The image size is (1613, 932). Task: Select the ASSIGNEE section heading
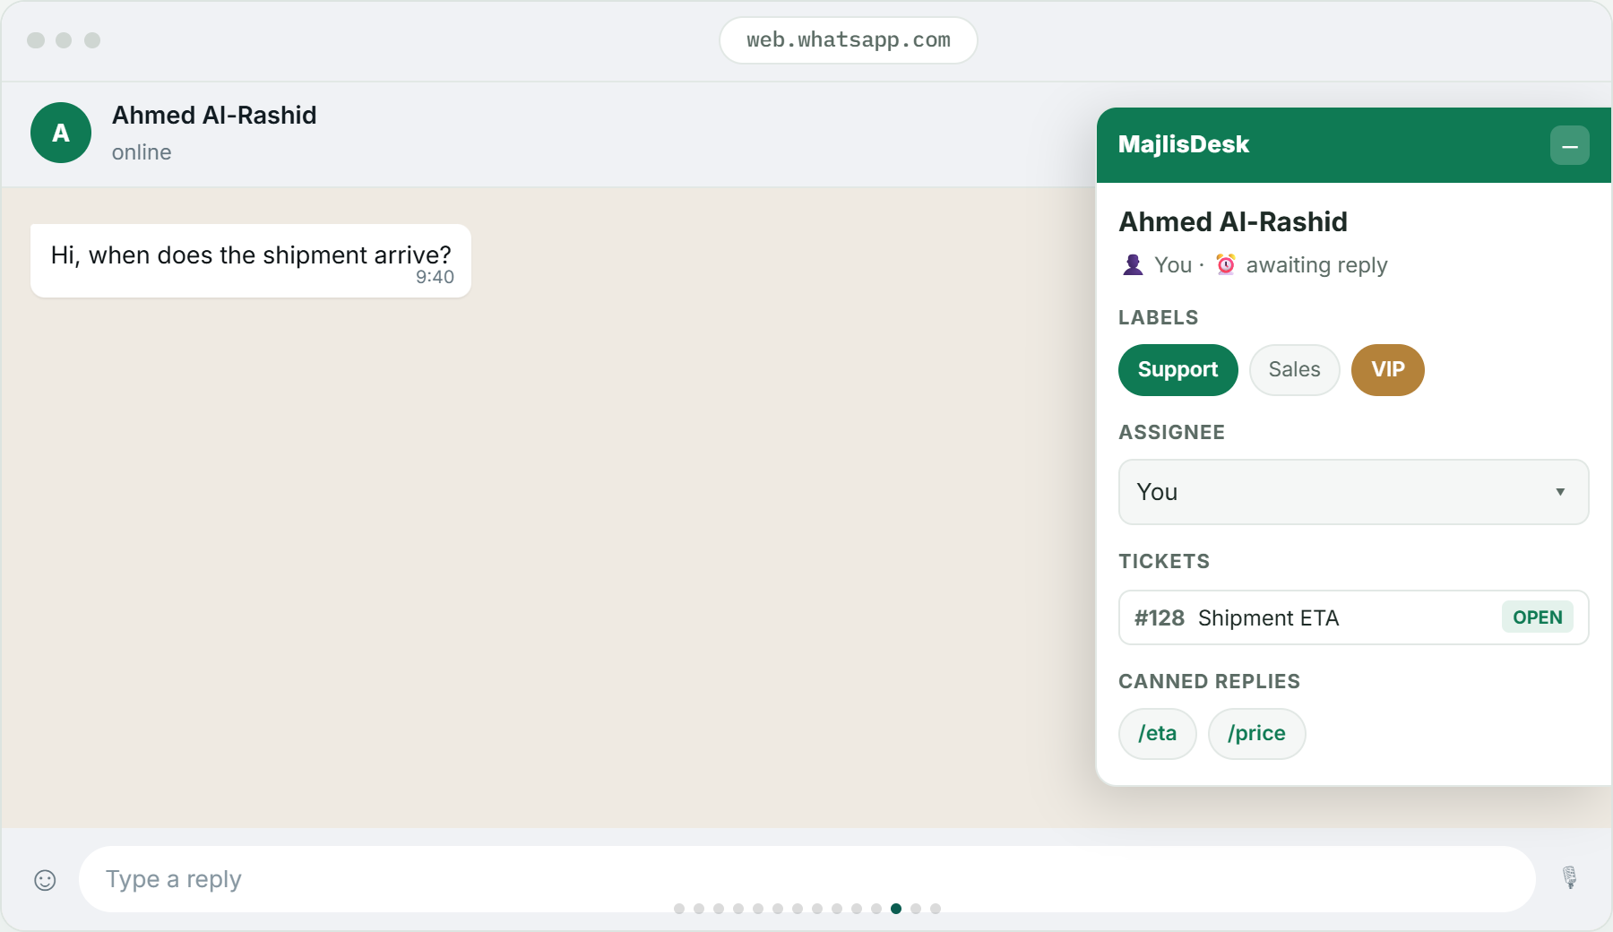(x=1171, y=433)
